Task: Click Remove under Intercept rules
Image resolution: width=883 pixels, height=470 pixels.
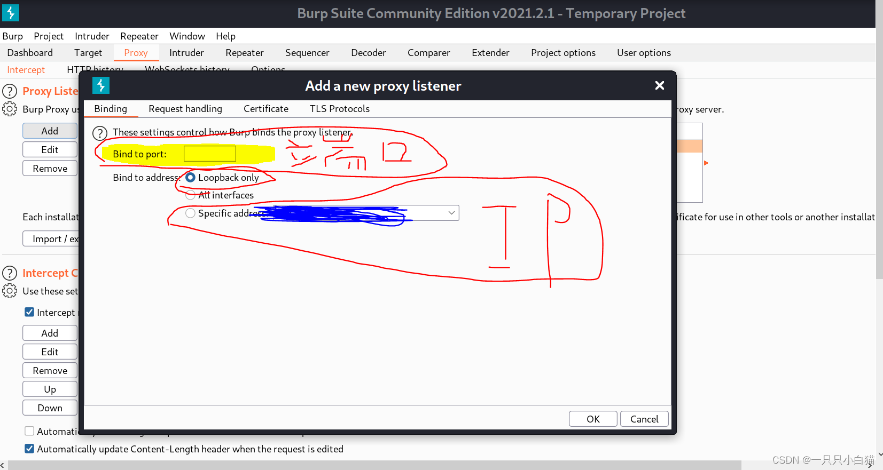Action: click(x=50, y=370)
